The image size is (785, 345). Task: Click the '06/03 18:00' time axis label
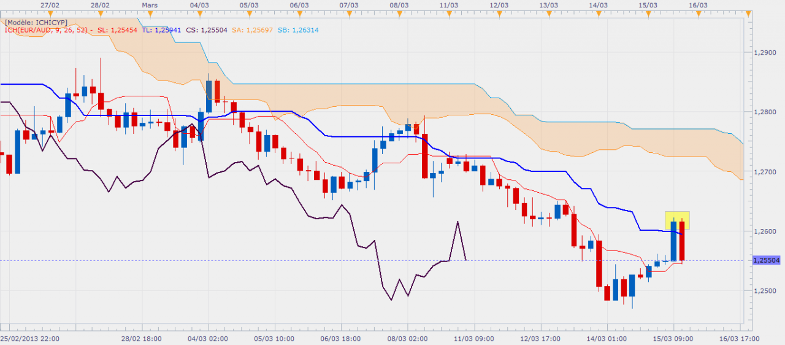pyautogui.click(x=340, y=338)
